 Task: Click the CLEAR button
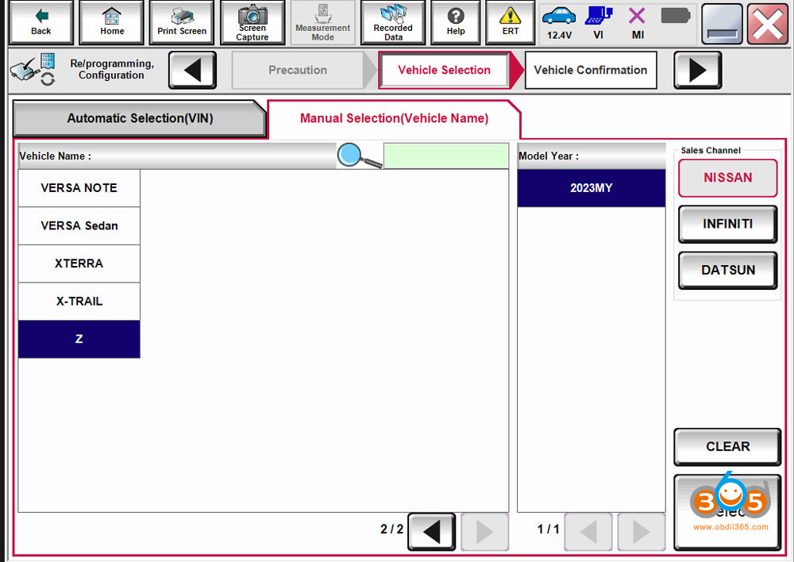click(727, 447)
